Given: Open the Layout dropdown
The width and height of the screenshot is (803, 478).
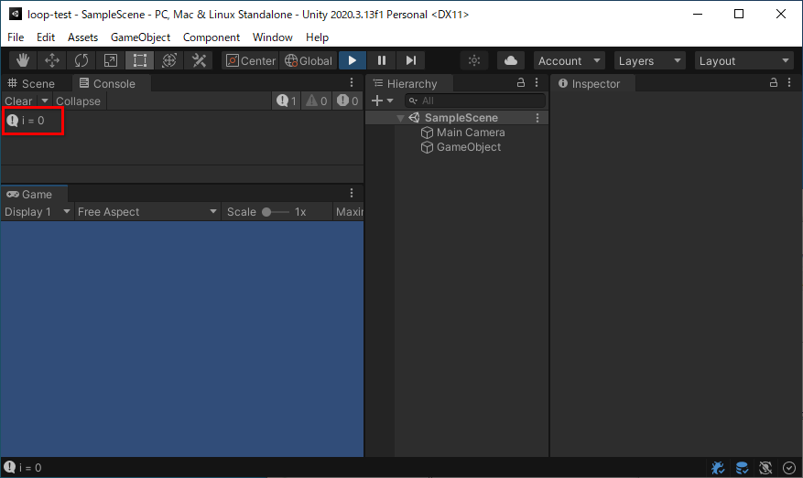Looking at the screenshot, I should coord(744,60).
